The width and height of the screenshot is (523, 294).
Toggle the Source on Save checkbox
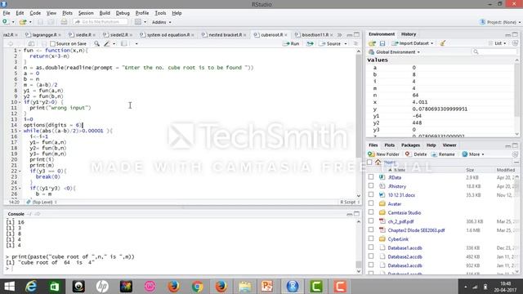[52, 43]
